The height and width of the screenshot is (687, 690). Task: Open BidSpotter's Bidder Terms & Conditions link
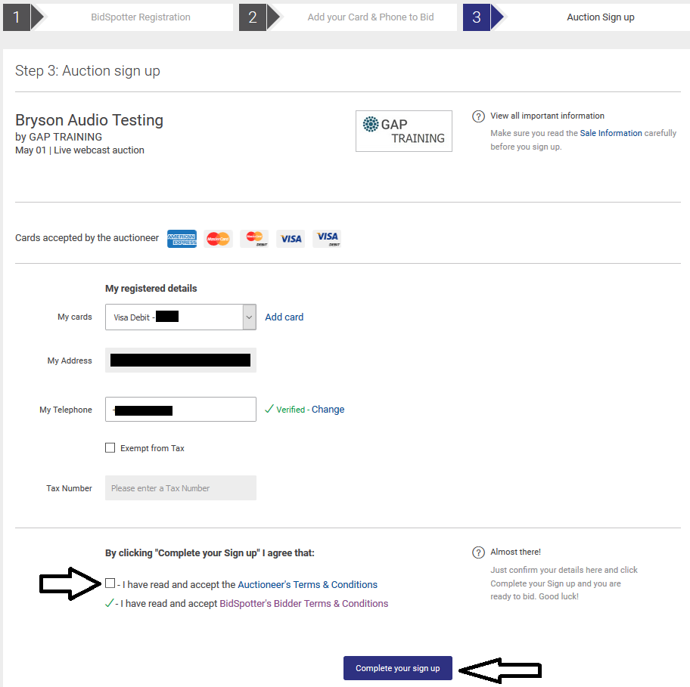coord(303,604)
